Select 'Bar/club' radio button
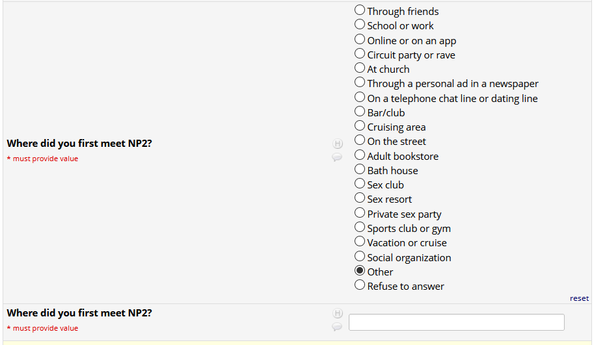The image size is (594, 345). 360,112
